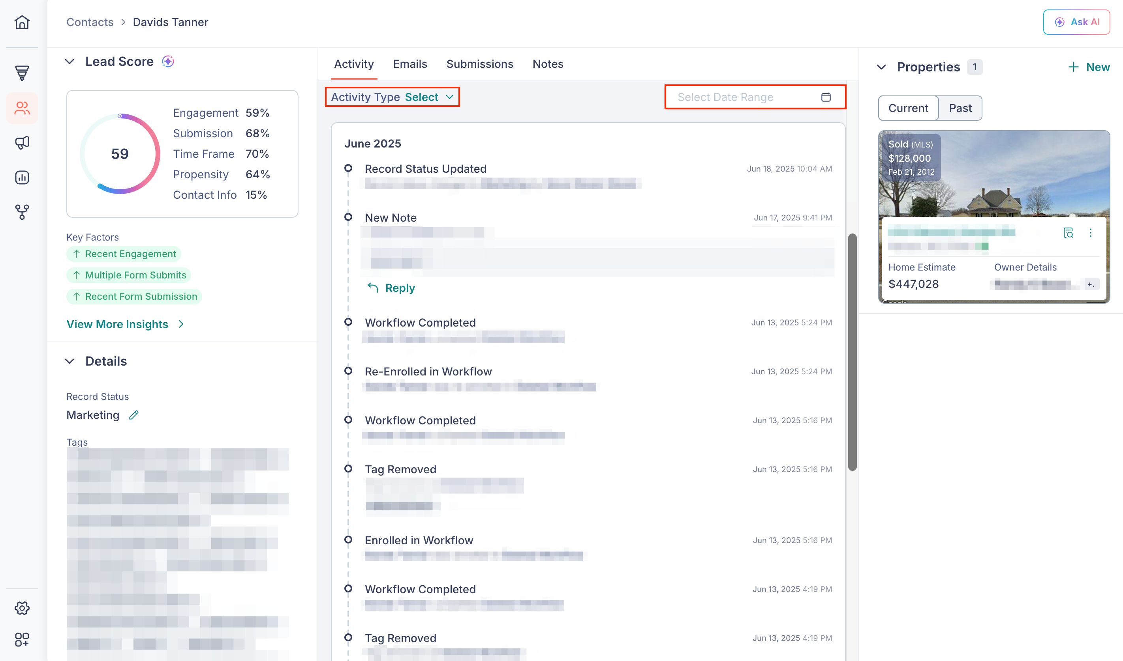Click the Marketing record status value
Image resolution: width=1123 pixels, height=661 pixels.
[93, 415]
